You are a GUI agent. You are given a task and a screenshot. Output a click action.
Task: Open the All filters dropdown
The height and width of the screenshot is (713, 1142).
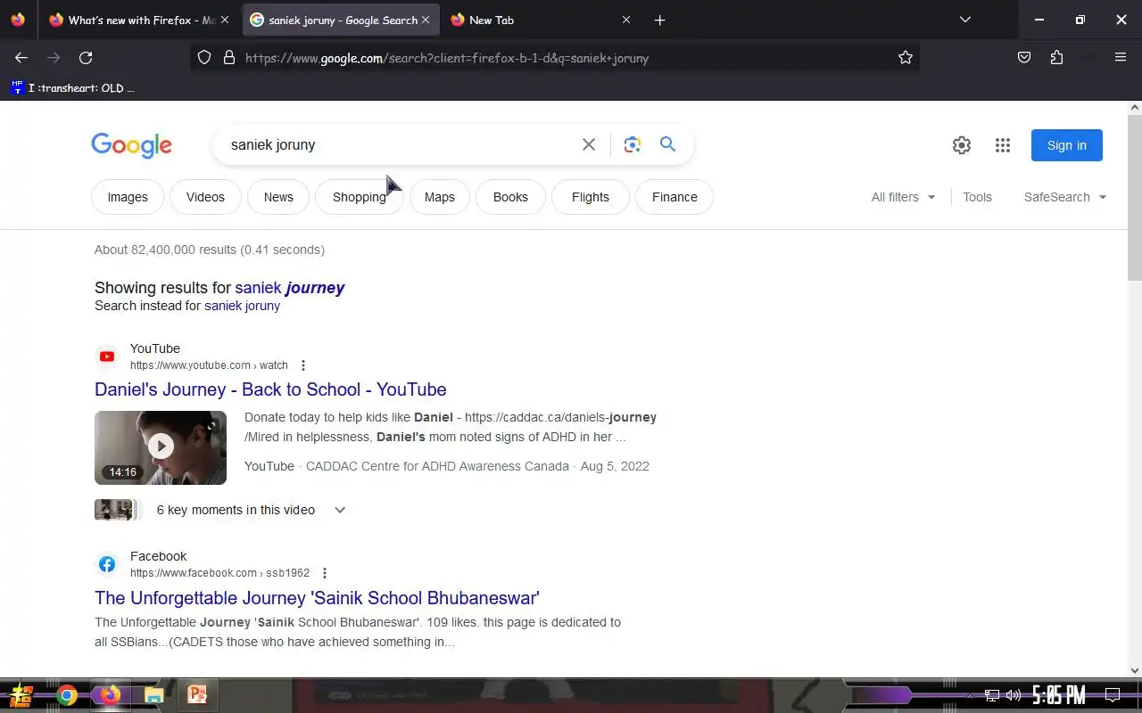(x=903, y=197)
